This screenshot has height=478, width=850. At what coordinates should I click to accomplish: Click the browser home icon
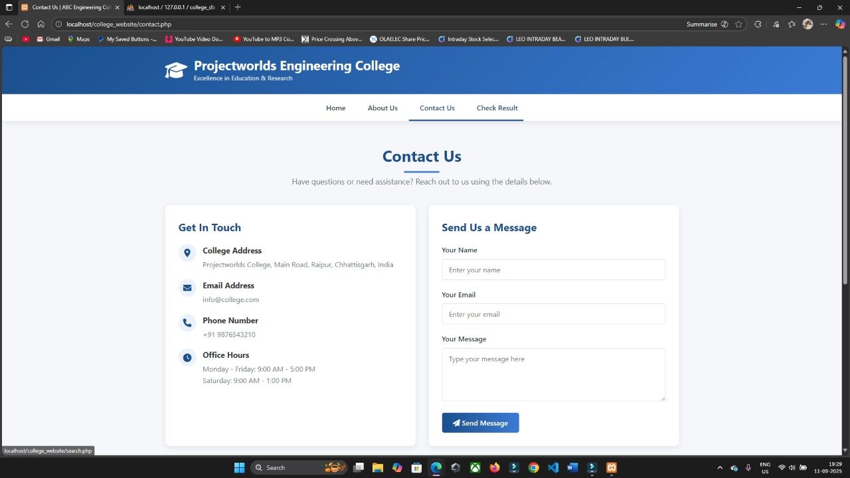tap(41, 24)
